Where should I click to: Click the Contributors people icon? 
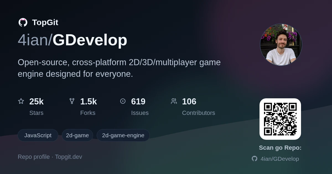pyautogui.click(x=174, y=101)
